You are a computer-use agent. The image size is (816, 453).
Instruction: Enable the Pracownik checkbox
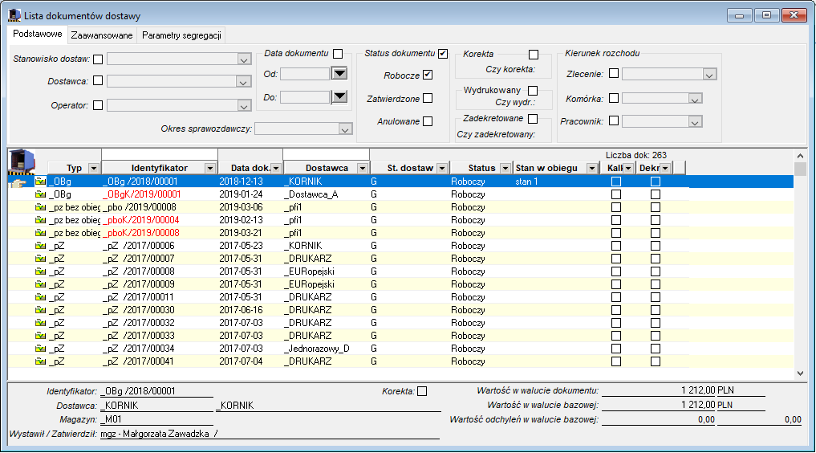pos(614,120)
